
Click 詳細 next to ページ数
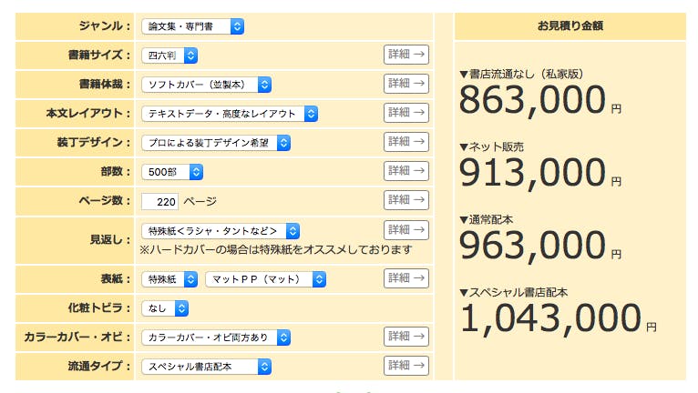tap(405, 200)
